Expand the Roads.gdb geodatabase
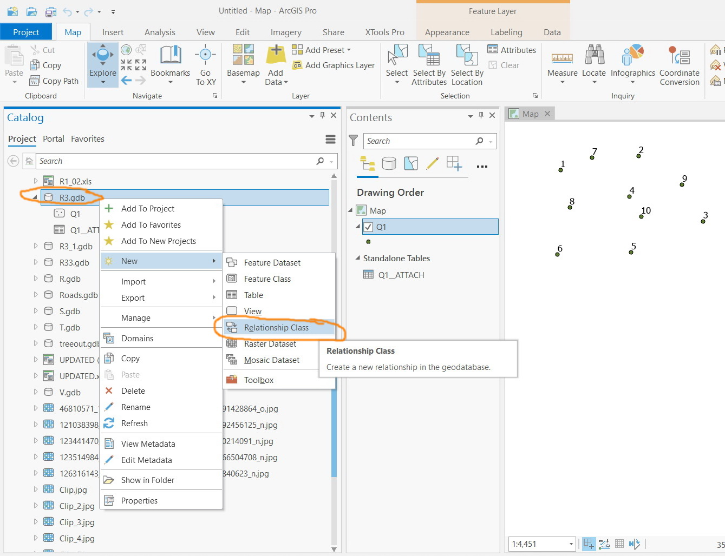Screen dimensions: 725x556 [35, 295]
